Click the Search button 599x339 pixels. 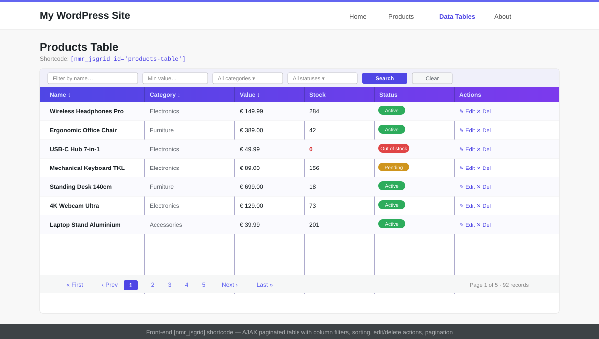click(x=385, y=78)
